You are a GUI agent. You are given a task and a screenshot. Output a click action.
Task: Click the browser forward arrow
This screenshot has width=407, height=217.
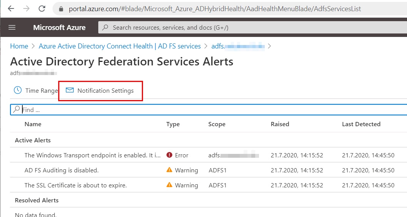[26, 8]
